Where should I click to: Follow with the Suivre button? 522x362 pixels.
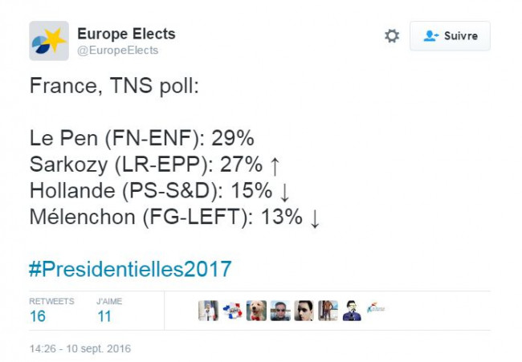[x=450, y=36]
